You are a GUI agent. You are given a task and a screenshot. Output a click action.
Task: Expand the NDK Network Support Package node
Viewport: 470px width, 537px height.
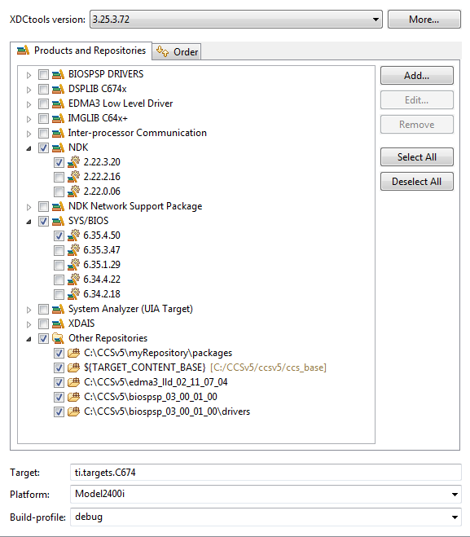29,207
